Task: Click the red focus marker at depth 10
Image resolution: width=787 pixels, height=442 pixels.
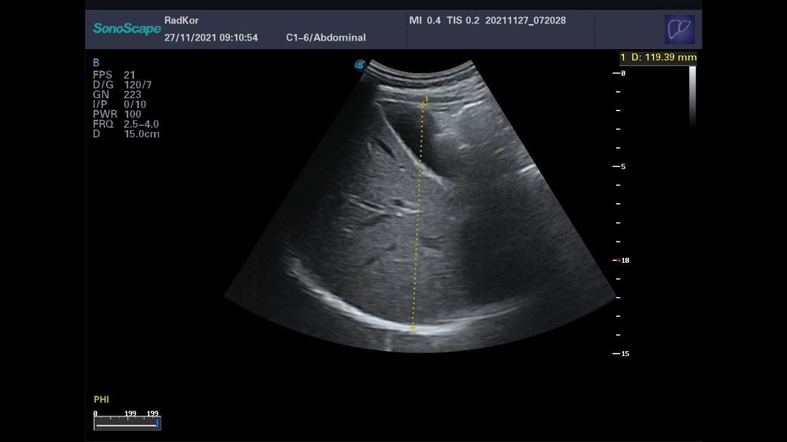Action: 619,260
